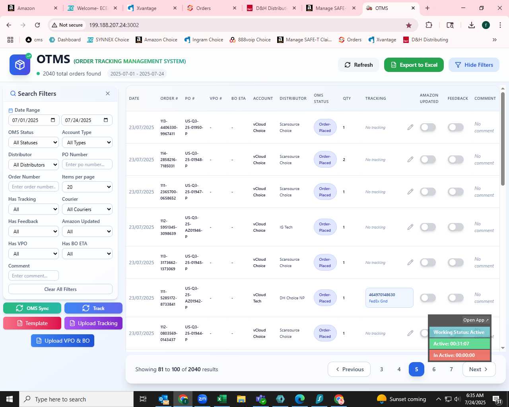Open the OMS Status dropdown
Viewport: 509px width, 407px height.
(x=33, y=142)
